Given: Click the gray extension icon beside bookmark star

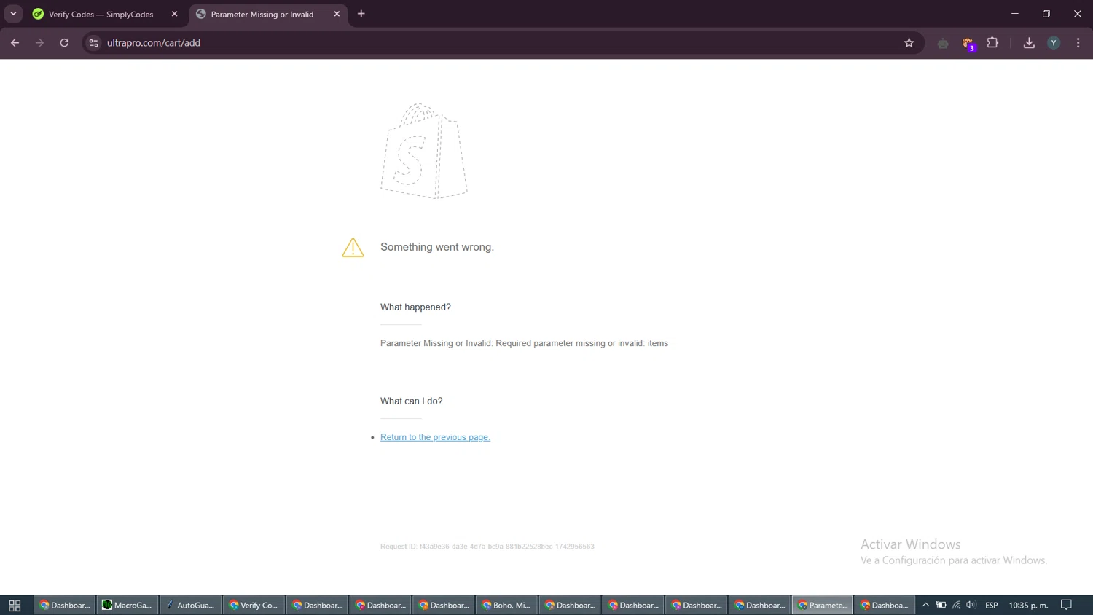Looking at the screenshot, I should pyautogui.click(x=943, y=43).
